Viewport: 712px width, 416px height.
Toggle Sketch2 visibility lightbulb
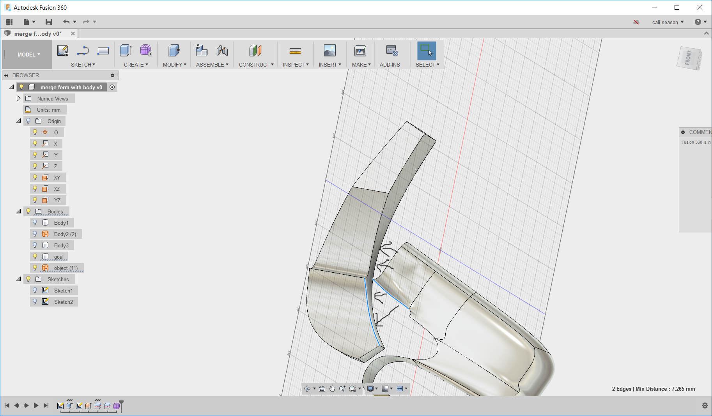(x=35, y=302)
